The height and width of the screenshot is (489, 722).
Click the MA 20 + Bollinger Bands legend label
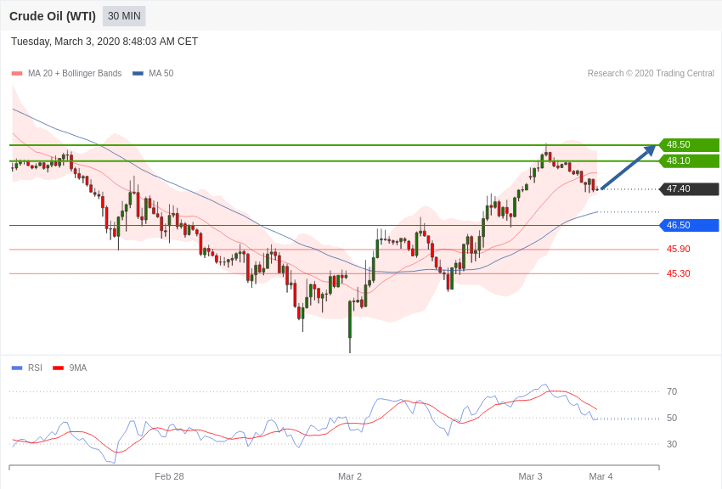point(75,73)
